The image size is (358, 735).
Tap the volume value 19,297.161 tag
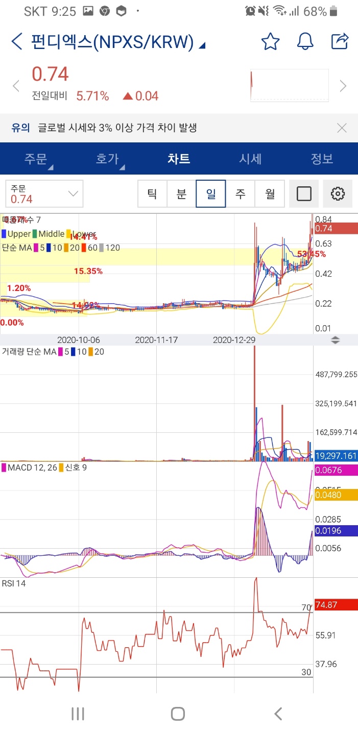[x=336, y=456]
